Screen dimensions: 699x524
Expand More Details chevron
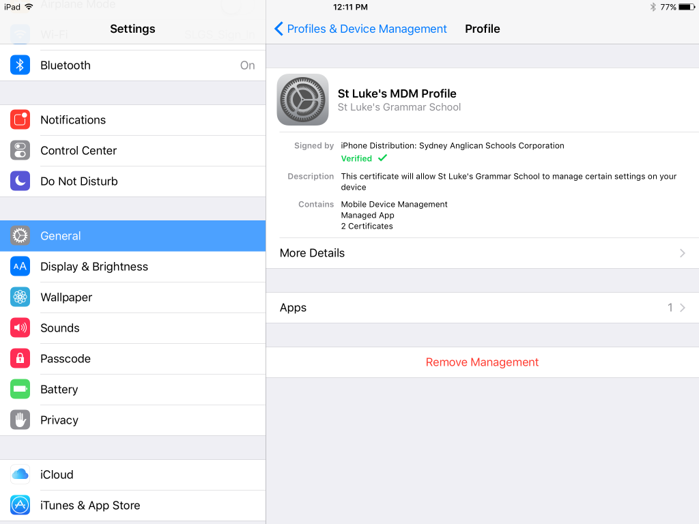pos(682,253)
